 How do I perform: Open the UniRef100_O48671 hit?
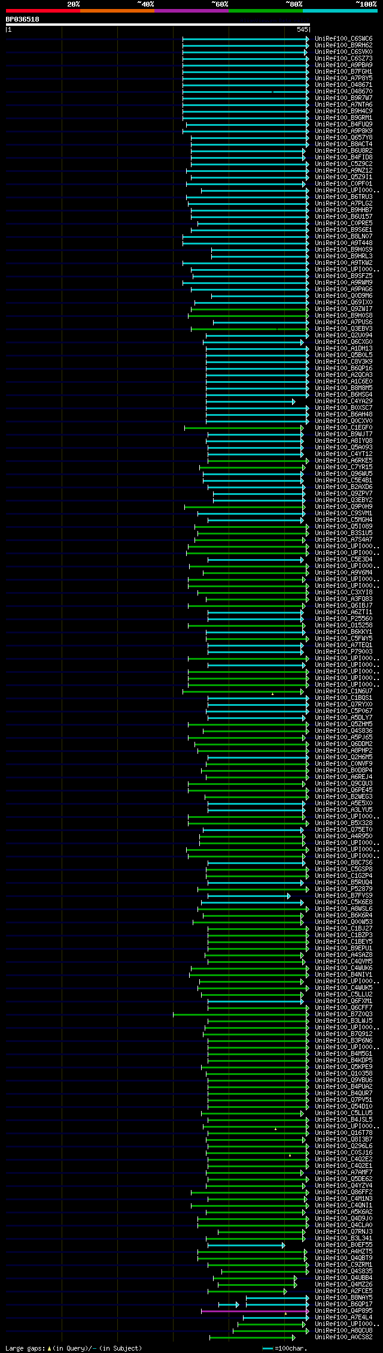point(344,85)
